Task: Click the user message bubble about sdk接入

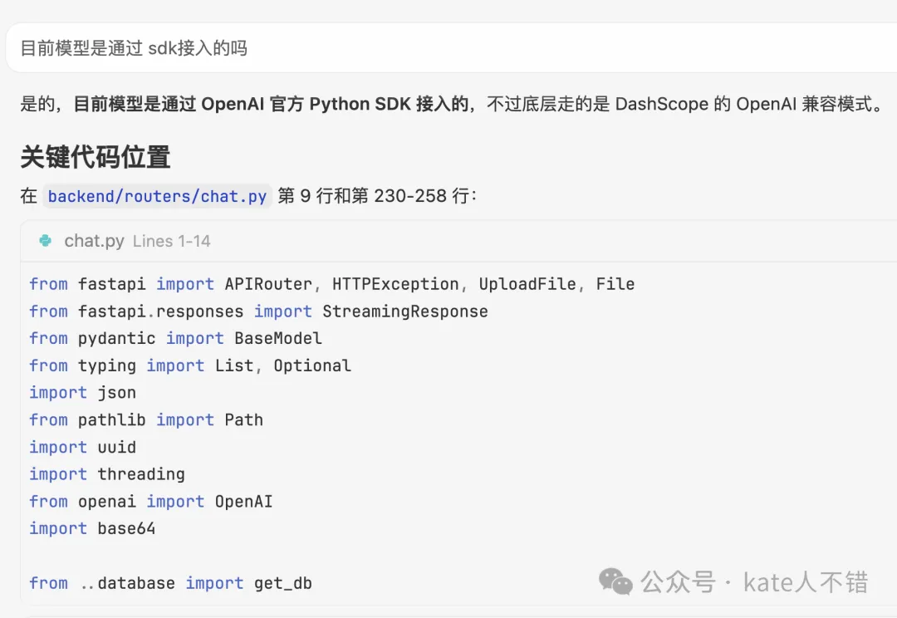Action: (451, 48)
